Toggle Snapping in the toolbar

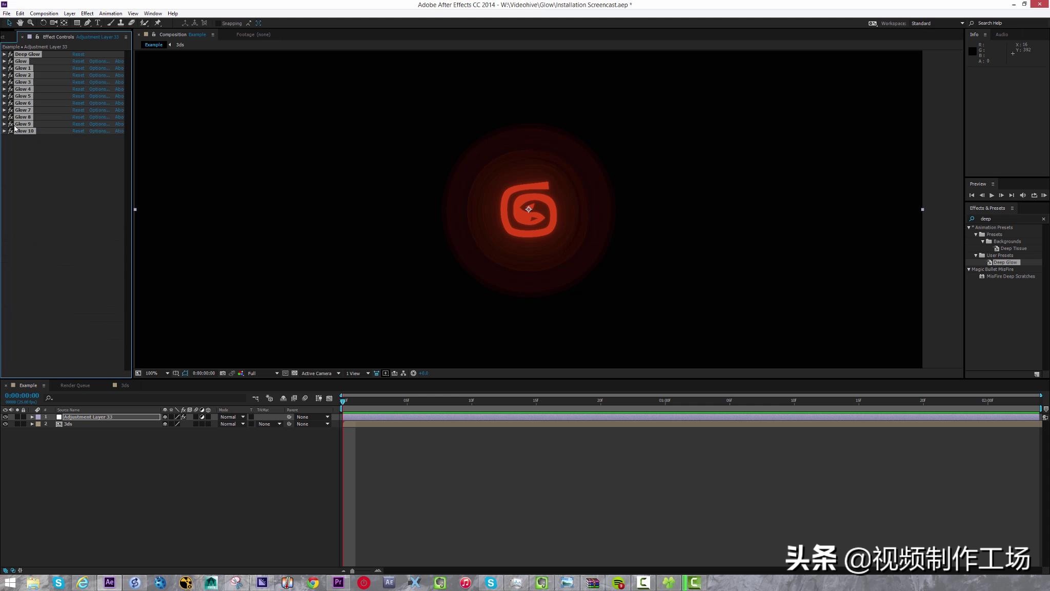coord(219,23)
